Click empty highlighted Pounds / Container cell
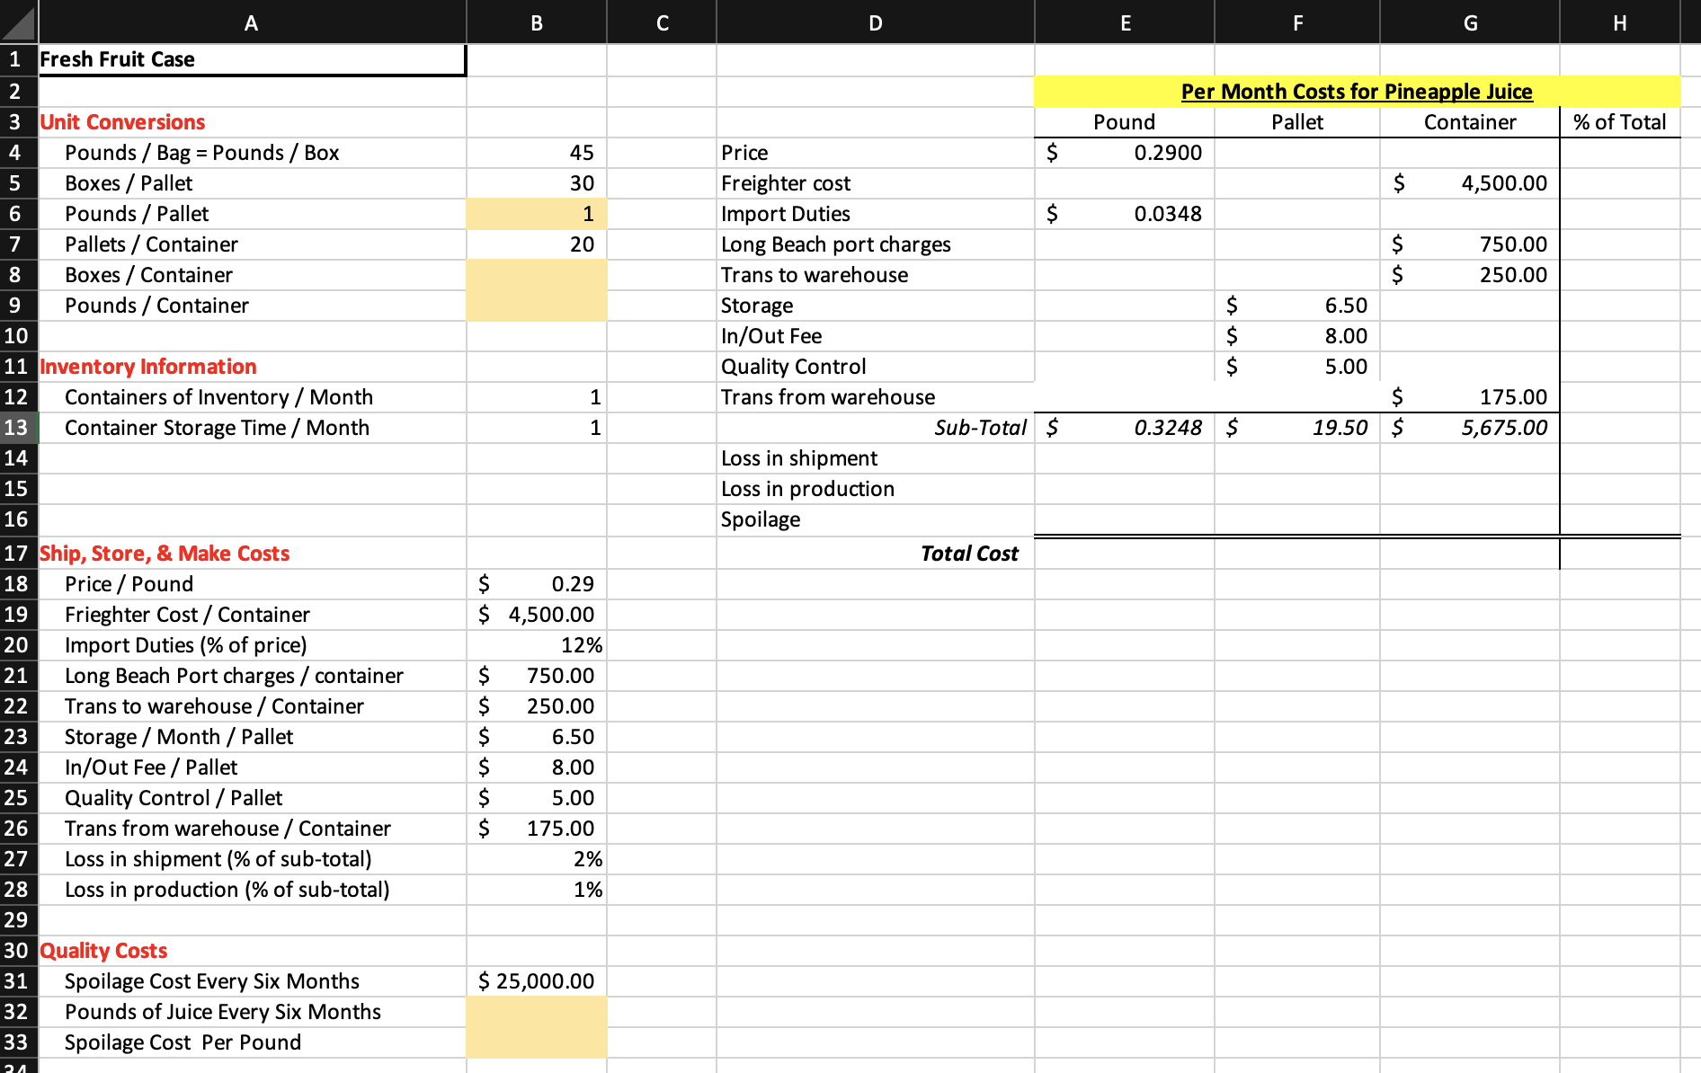The height and width of the screenshot is (1073, 1701). [537, 306]
